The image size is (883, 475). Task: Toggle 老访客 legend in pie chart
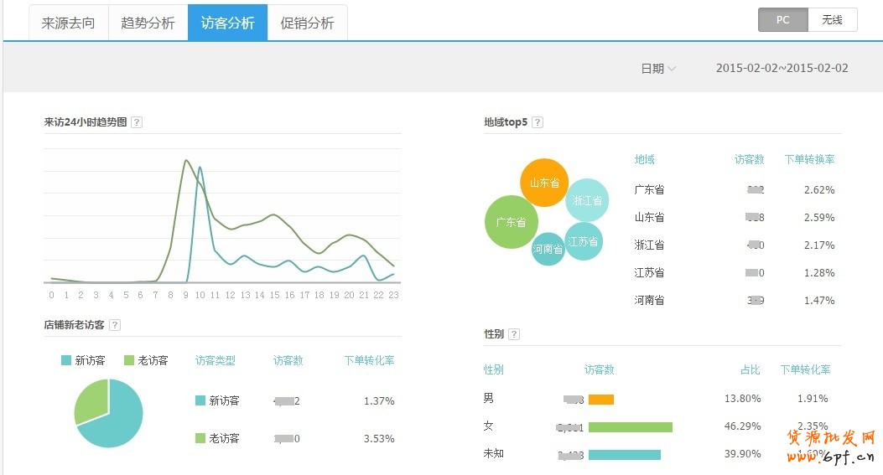146,360
